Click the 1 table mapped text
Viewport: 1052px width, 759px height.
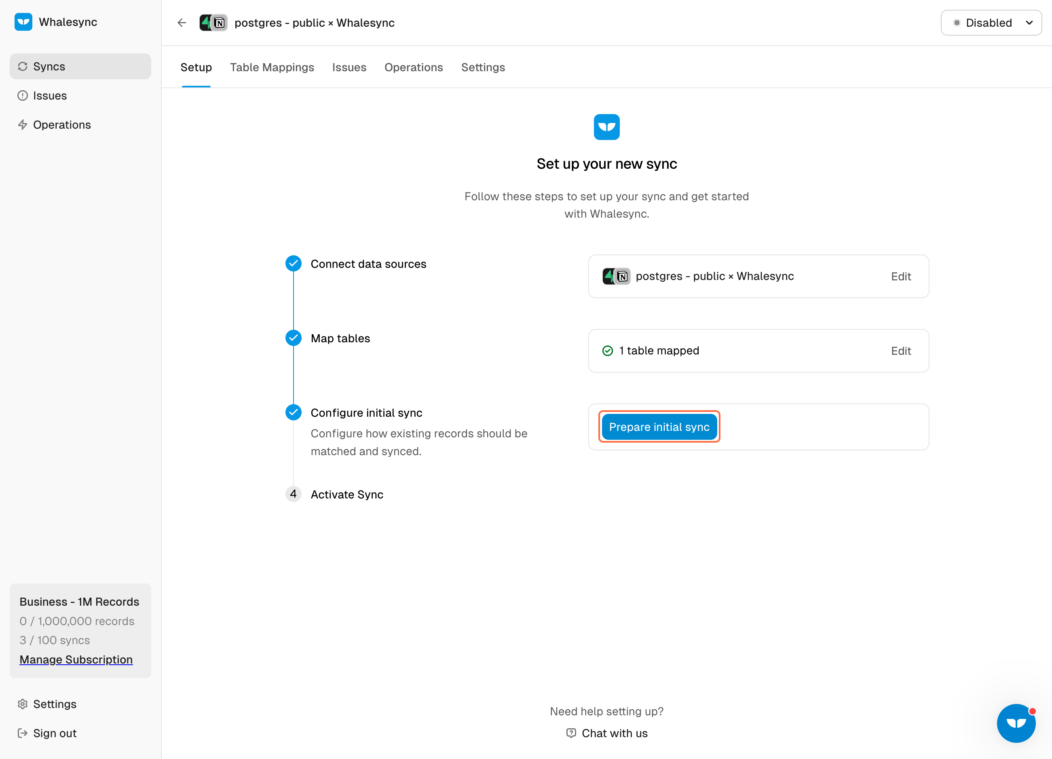pyautogui.click(x=659, y=350)
